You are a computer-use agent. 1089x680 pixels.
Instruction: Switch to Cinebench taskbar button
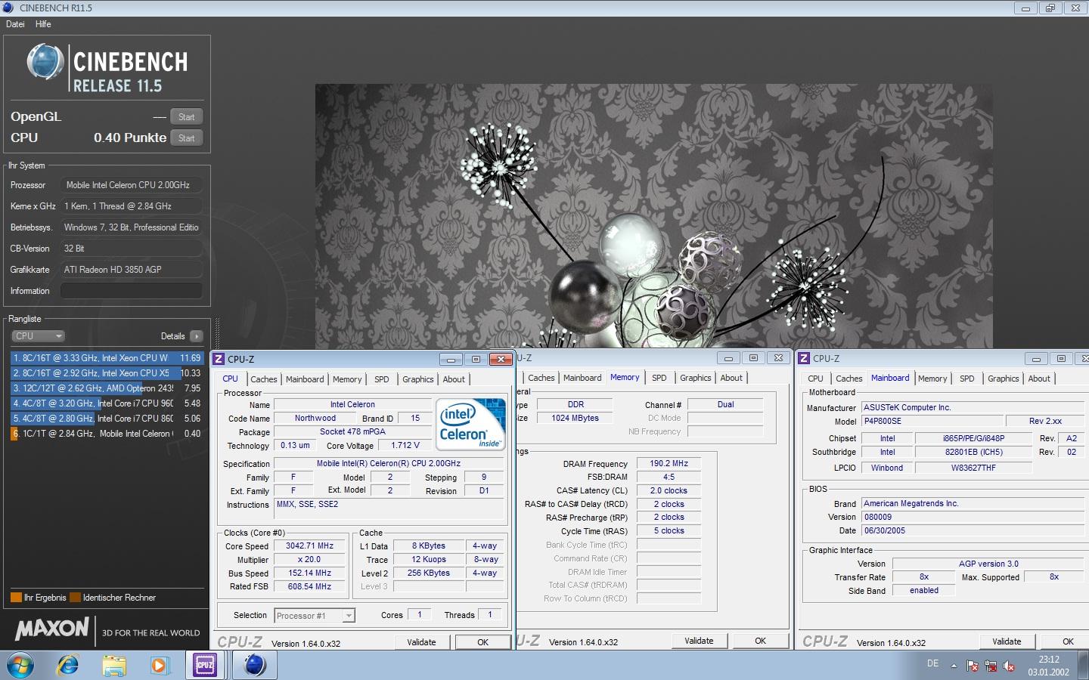click(255, 666)
